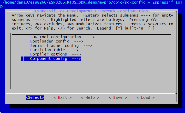Open the Partition Table submenu
185x113 pixels.
pyautogui.click(x=54, y=50)
